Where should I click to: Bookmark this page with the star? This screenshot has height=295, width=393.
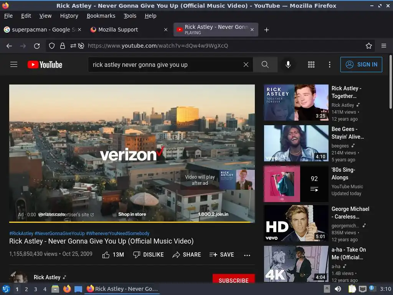[369, 46]
